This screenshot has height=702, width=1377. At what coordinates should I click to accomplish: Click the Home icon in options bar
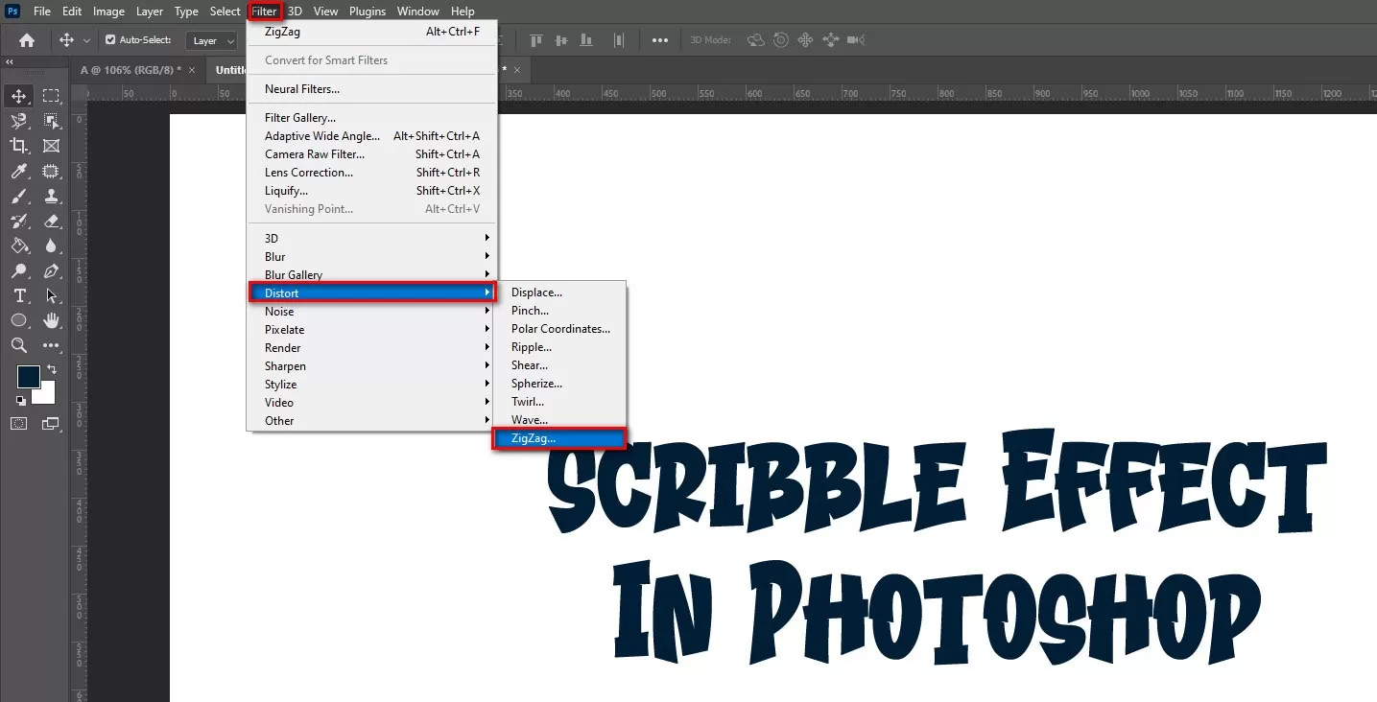tap(27, 40)
